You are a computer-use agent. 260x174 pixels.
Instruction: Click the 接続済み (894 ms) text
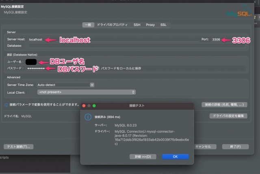[x=107, y=117]
